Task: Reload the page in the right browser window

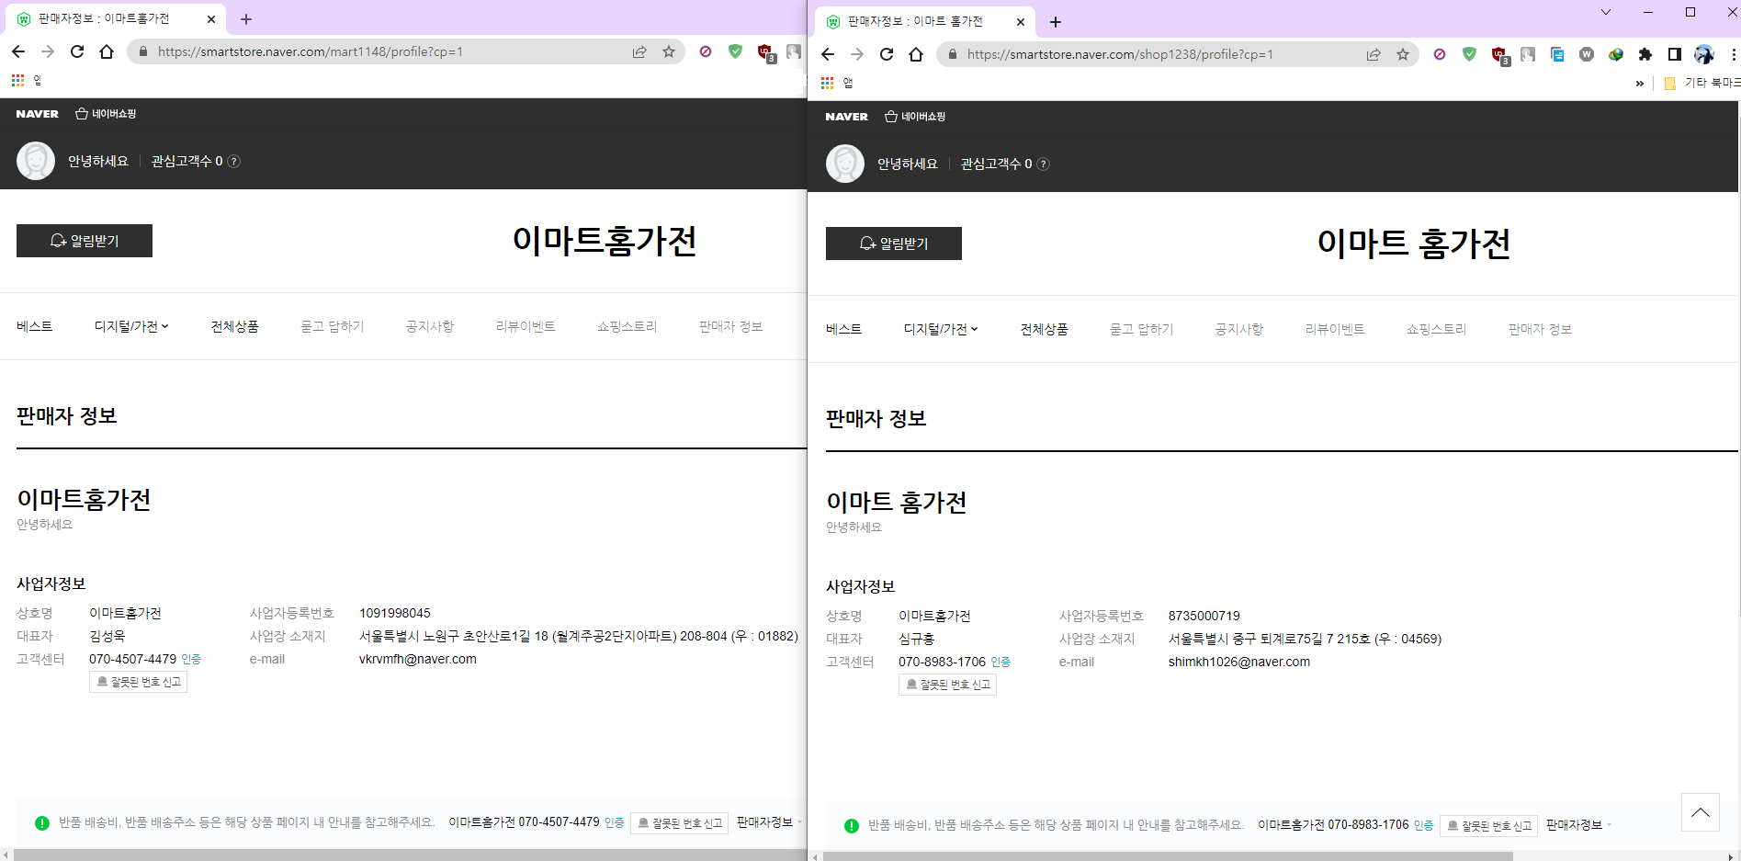Action: pos(887,54)
